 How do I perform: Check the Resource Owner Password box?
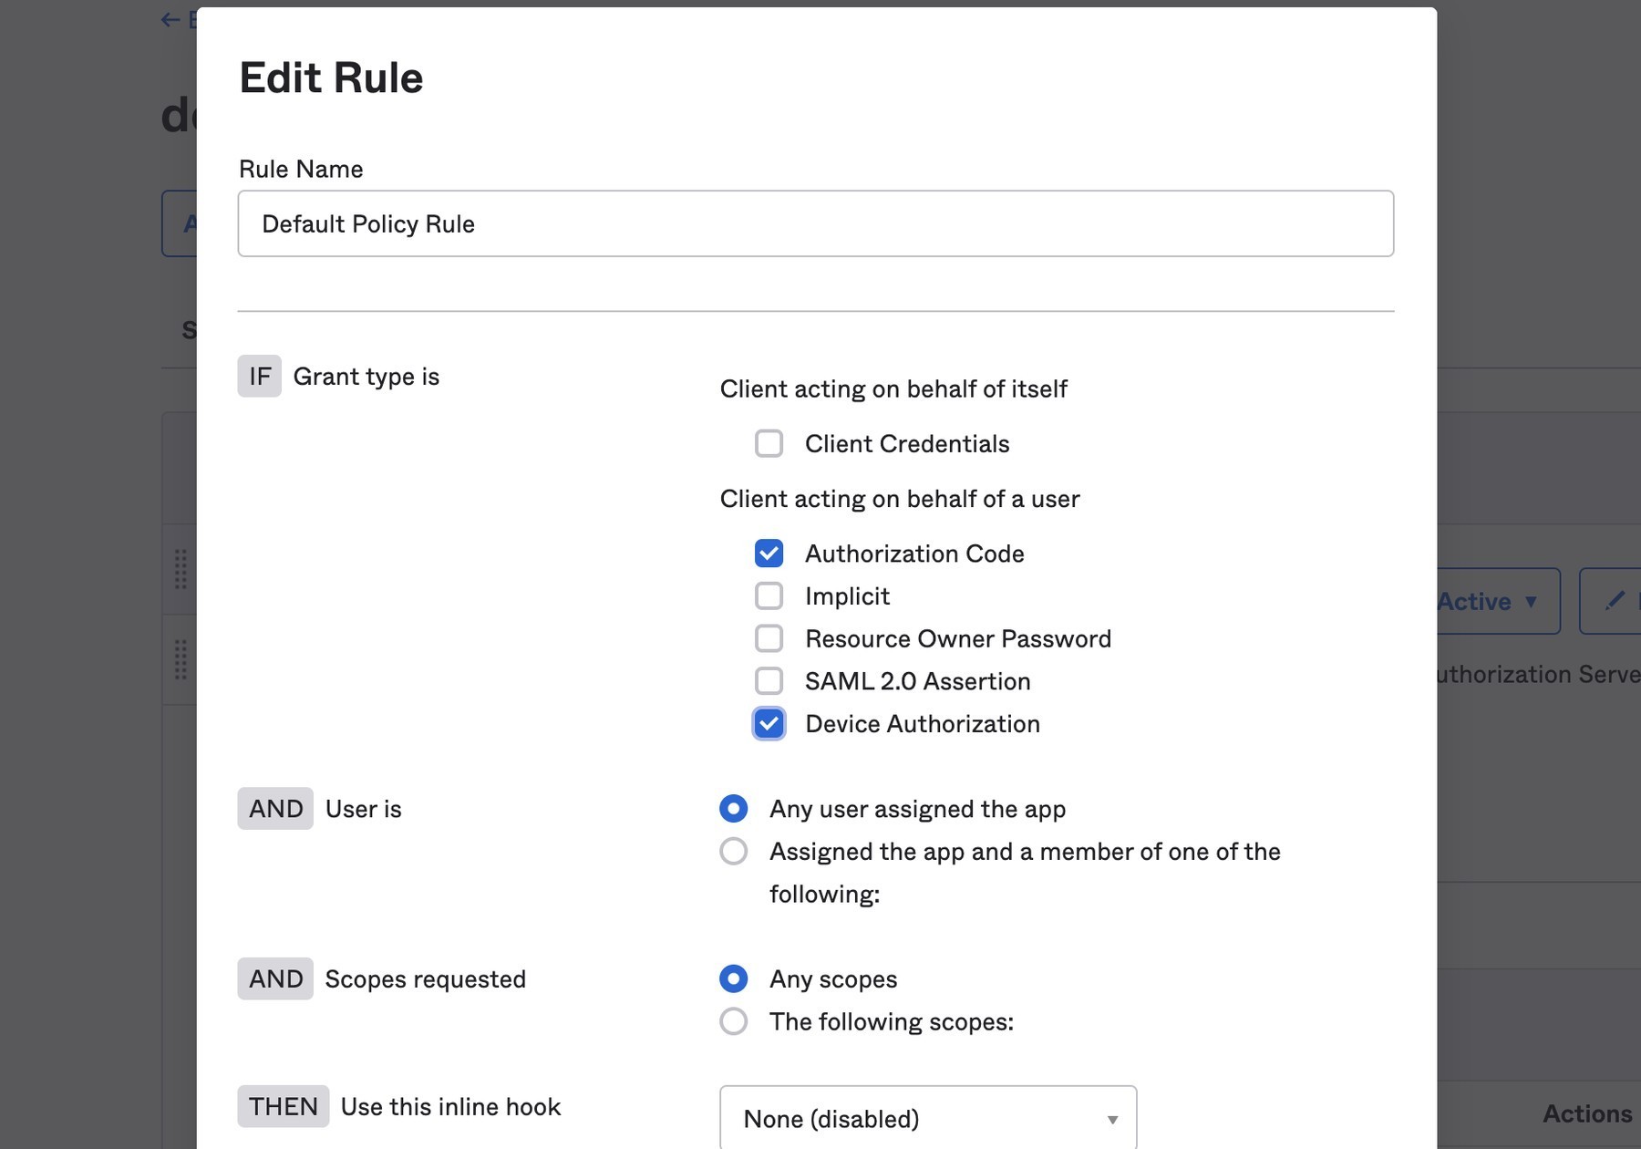click(769, 638)
